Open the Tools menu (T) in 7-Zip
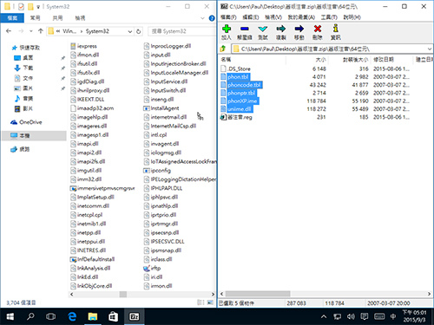The height and width of the screenshot is (325, 434). [329, 17]
